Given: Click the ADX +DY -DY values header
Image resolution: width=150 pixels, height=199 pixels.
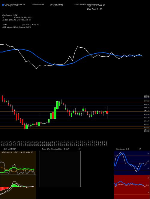Looking at the screenshot, I should pyautogui.click(x=17, y=153).
